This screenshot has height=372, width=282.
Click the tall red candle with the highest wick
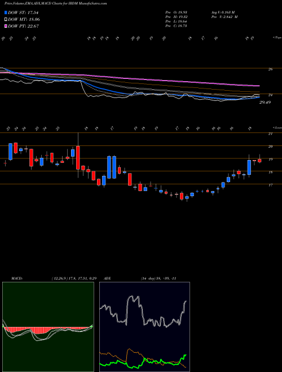click(x=78, y=157)
